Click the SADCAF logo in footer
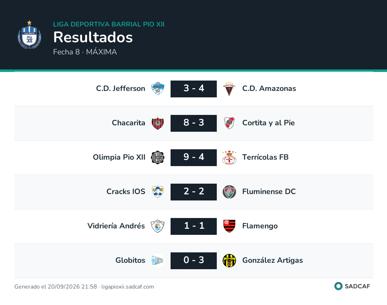Screen dimensions: 387x305 tap(352, 286)
